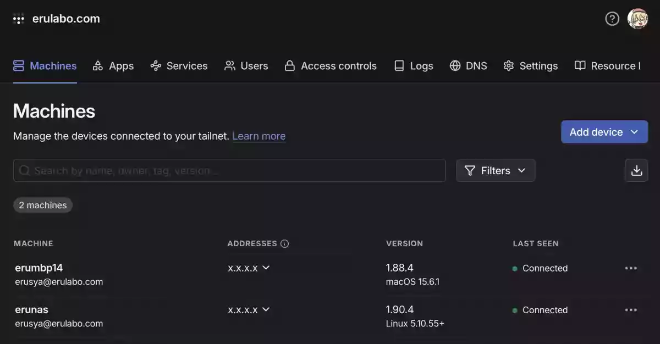Open the Settings gear tab
Viewport: 660px width, 344px height.
coord(530,66)
